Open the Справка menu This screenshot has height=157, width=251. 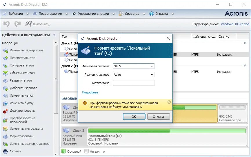161,14
